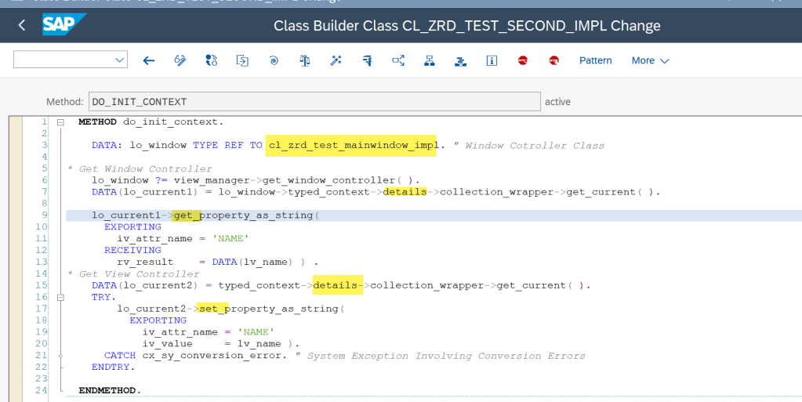Click the Test clamp icon

[367, 61]
